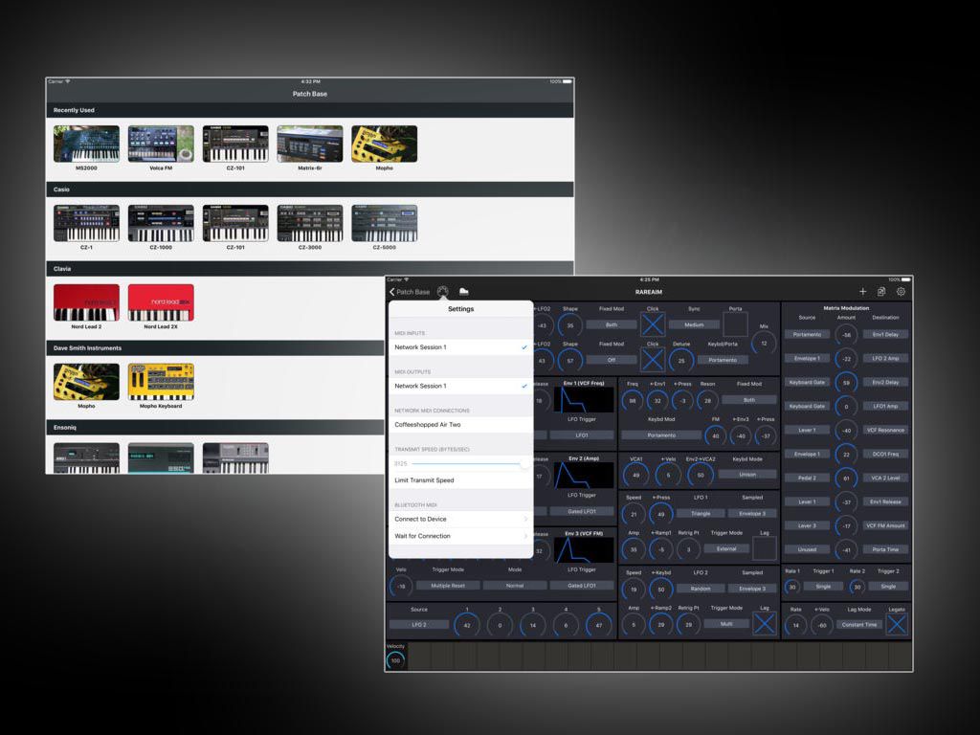Screen dimensions: 980x735
Task: Click the matrix Amount knob for VCA 2 Level
Action: (846, 479)
